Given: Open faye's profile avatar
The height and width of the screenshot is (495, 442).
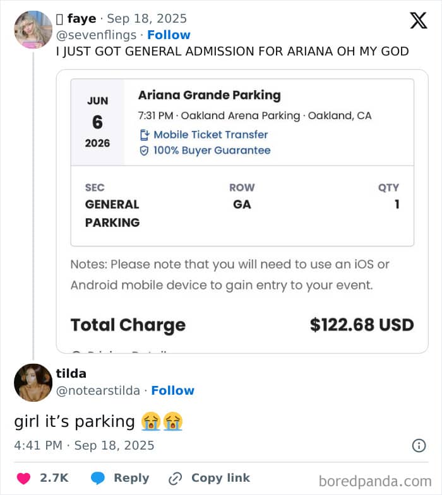Looking at the screenshot, I should pos(33,30).
